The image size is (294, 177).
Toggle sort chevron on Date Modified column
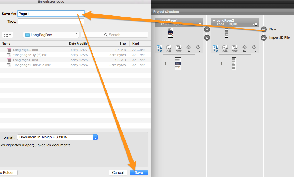click(99, 44)
